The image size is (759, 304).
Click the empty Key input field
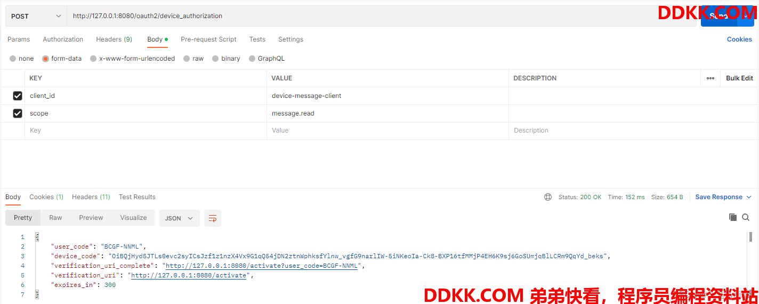146,130
